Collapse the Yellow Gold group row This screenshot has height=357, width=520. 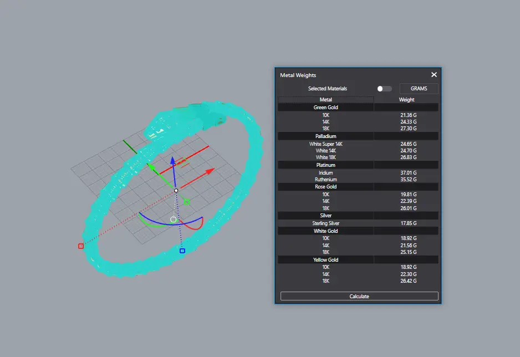(x=325, y=259)
